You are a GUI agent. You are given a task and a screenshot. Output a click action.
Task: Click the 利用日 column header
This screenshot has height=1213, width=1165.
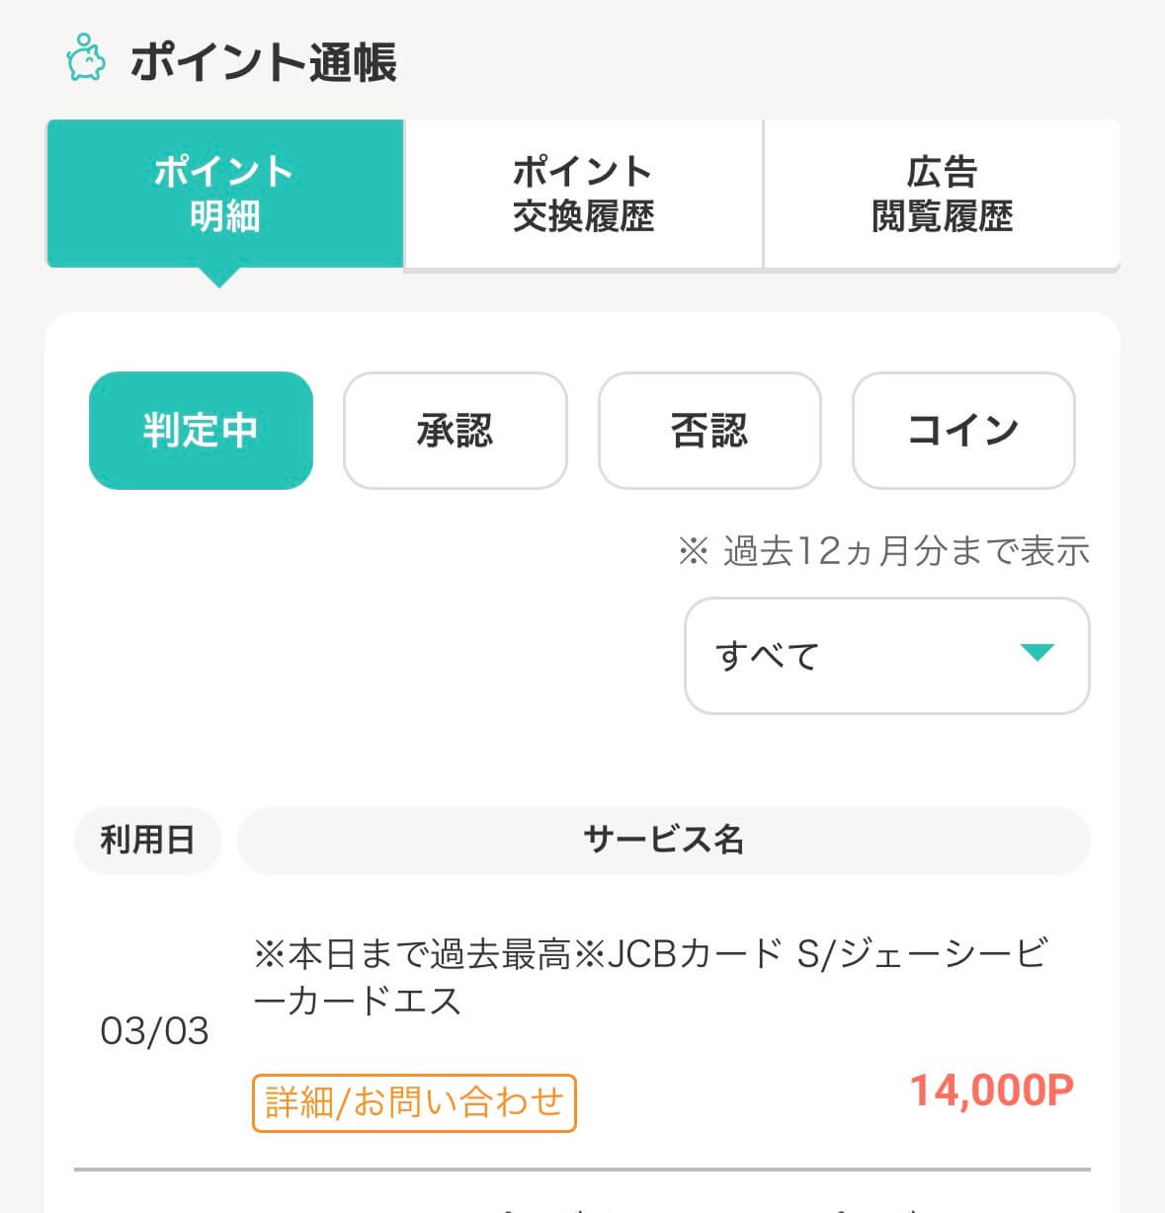[x=147, y=841]
